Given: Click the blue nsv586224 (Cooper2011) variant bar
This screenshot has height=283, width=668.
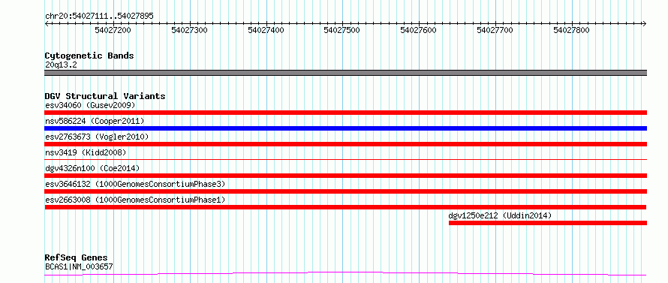Looking at the screenshot, I should (345, 128).
